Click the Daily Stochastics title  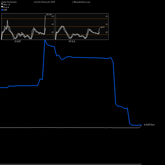9,2
